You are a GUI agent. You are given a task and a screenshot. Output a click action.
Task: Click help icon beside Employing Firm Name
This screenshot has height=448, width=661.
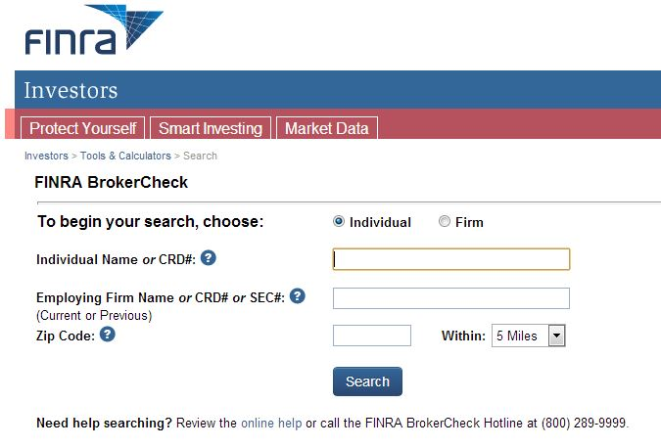pyautogui.click(x=298, y=296)
